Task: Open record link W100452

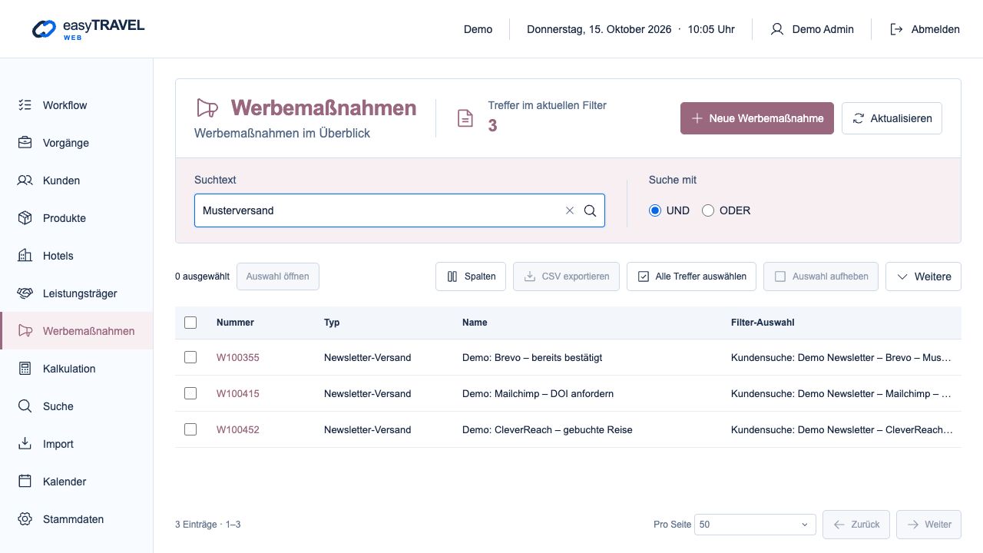Action: click(238, 429)
